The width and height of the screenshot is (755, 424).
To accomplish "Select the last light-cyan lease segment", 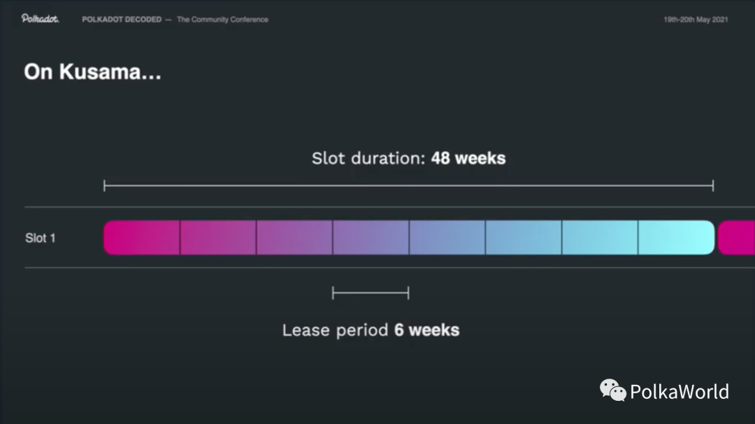I will (x=676, y=238).
